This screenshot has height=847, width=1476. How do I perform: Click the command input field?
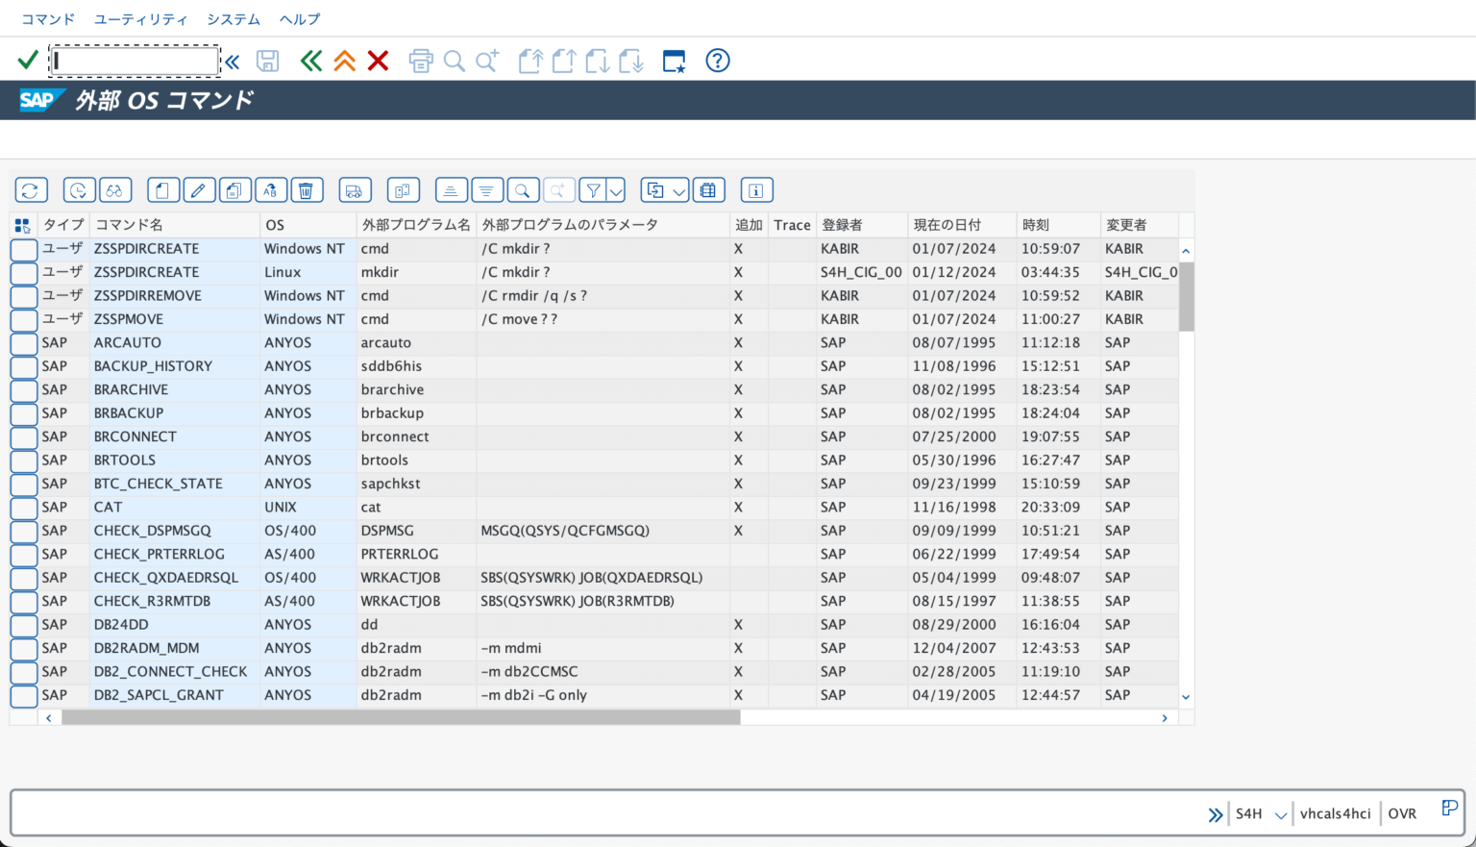click(135, 60)
